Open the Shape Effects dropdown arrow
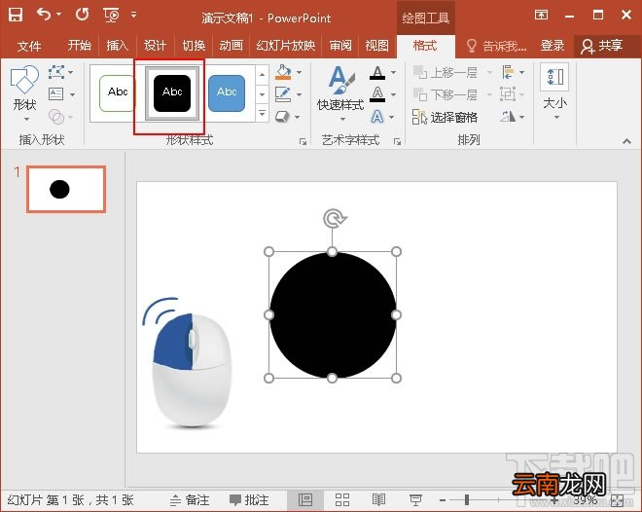The height and width of the screenshot is (512, 642). tap(298, 118)
